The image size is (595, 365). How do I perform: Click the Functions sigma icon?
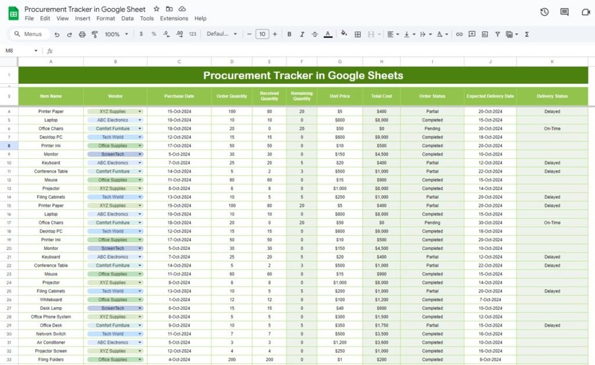coord(527,34)
